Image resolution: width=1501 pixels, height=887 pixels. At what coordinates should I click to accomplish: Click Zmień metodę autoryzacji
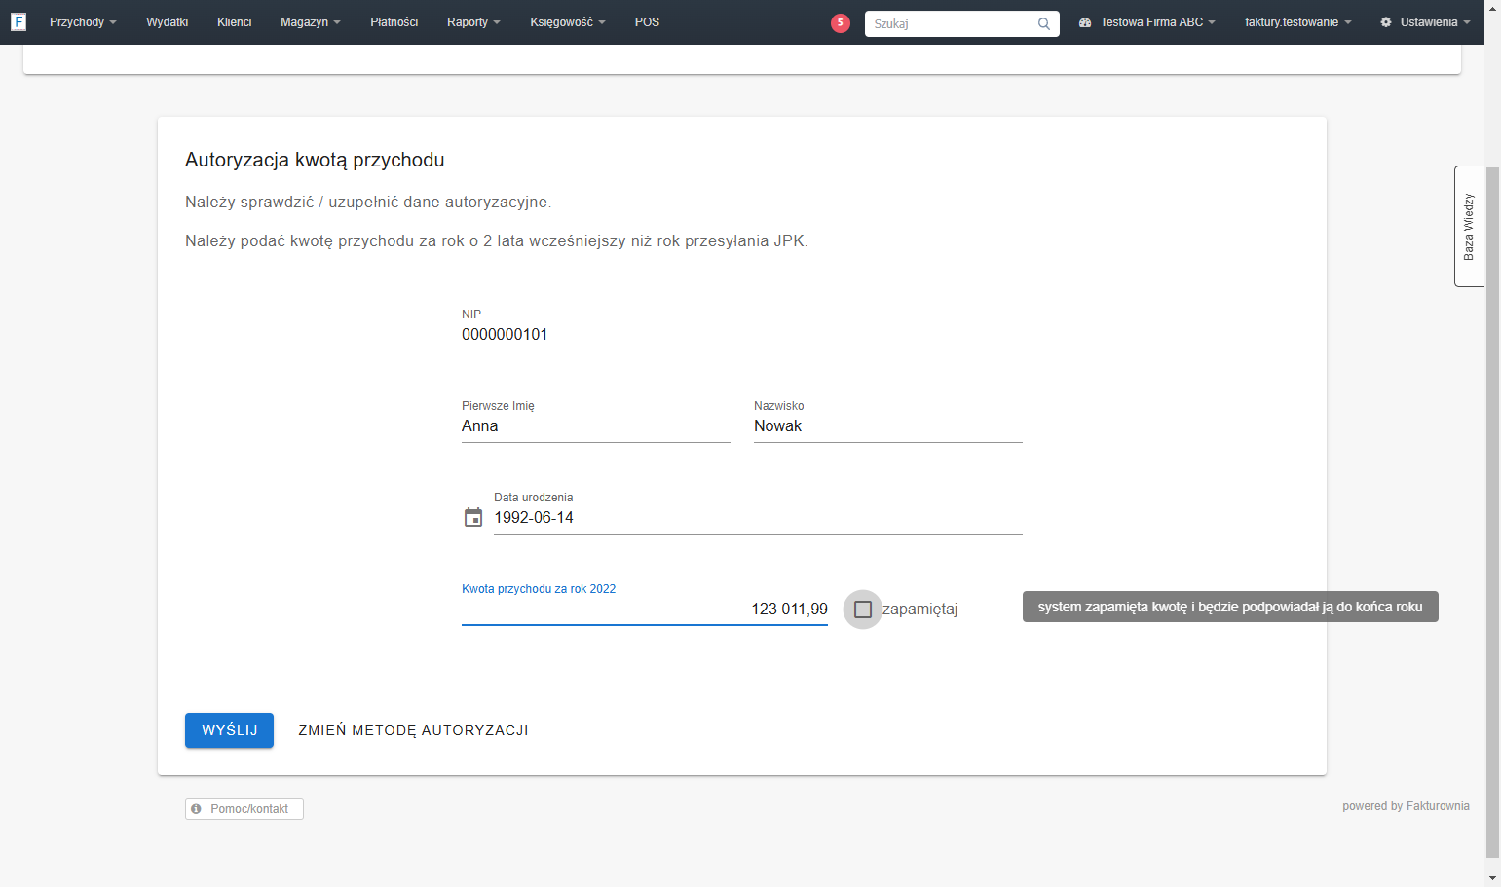[413, 730]
